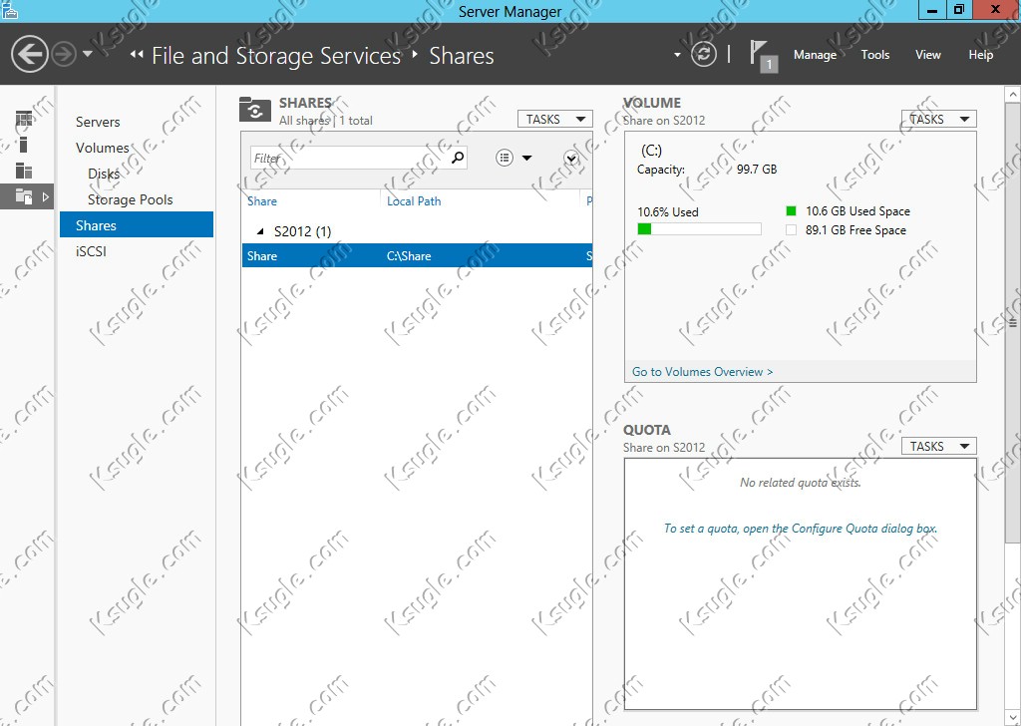
Task: Click the Refresh icon in header
Action: tap(704, 54)
